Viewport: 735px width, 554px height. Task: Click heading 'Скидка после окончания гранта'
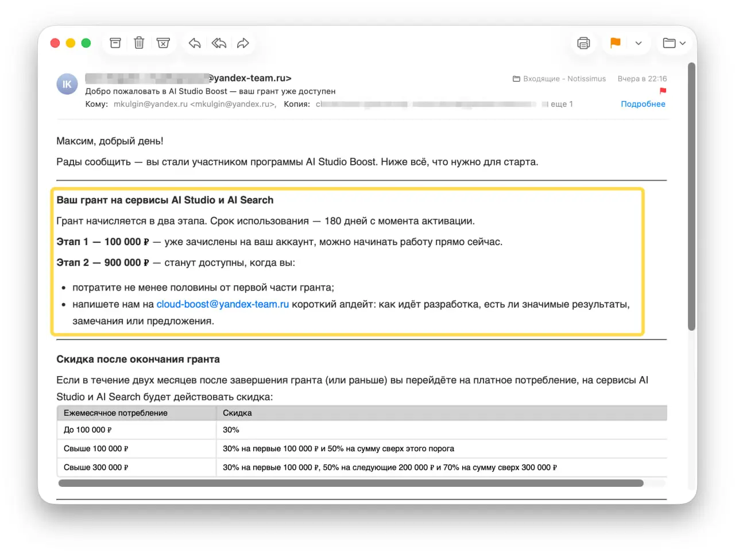coord(138,359)
